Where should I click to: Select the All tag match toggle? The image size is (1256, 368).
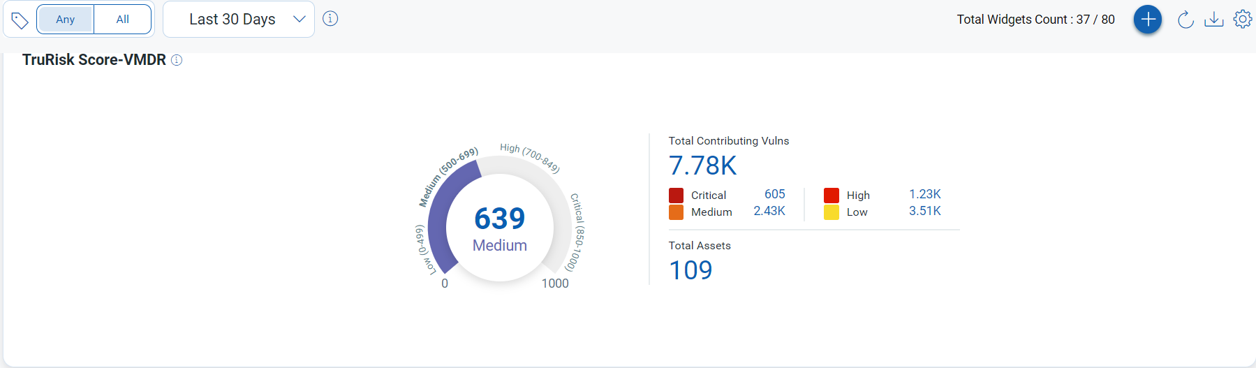tap(123, 20)
